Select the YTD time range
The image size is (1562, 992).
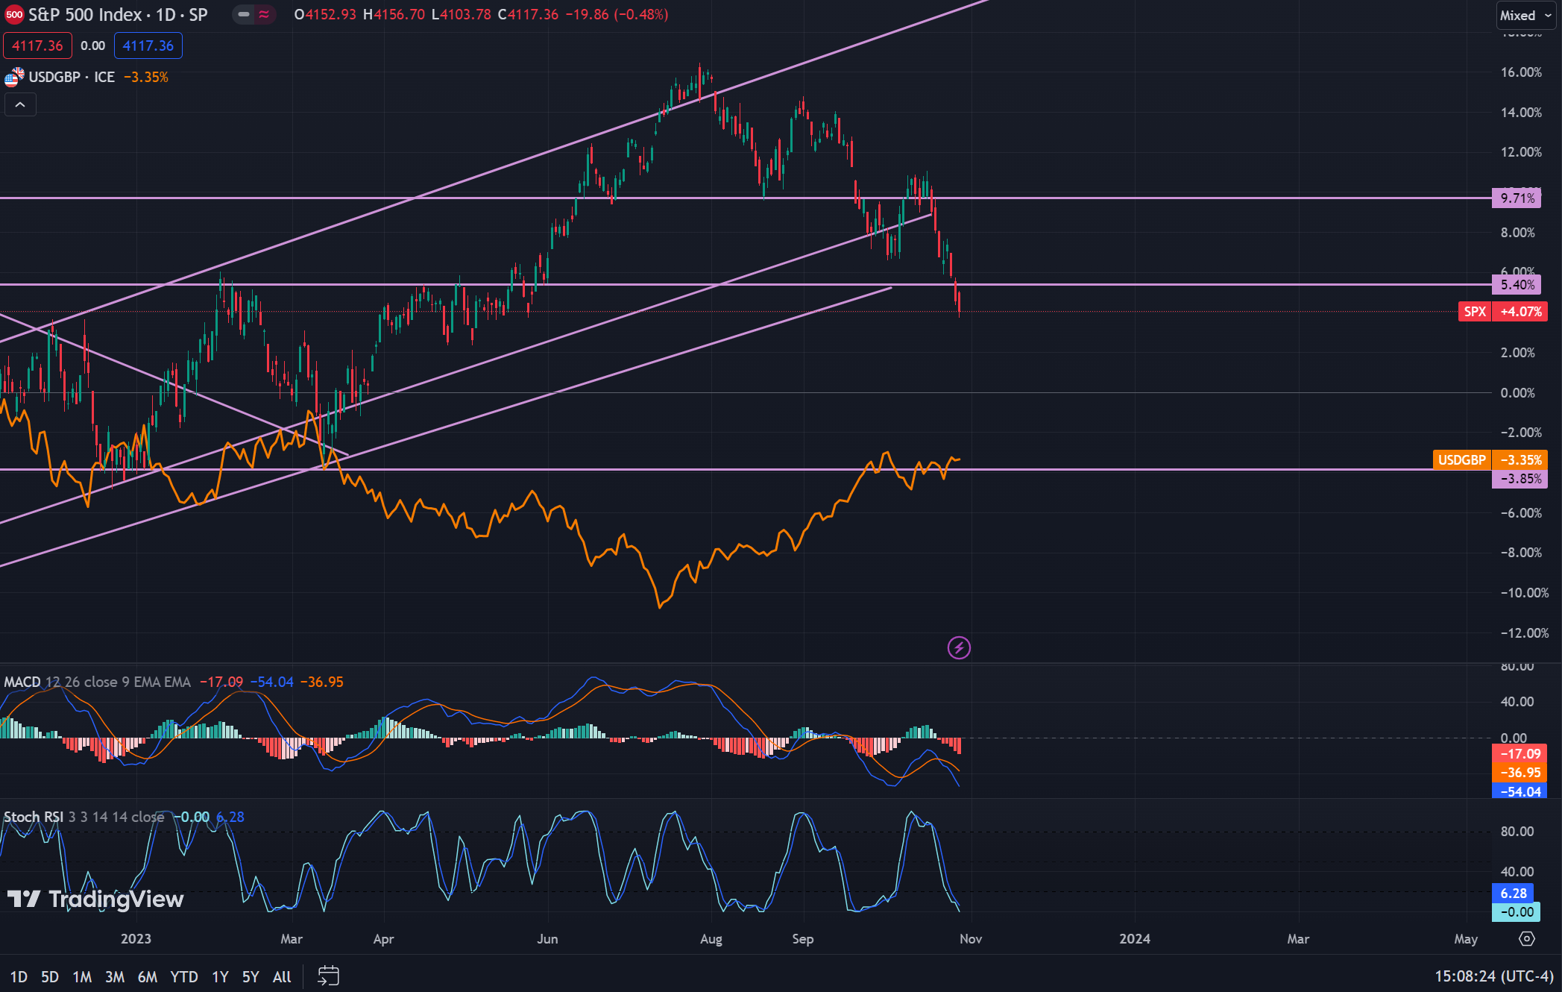point(183,976)
